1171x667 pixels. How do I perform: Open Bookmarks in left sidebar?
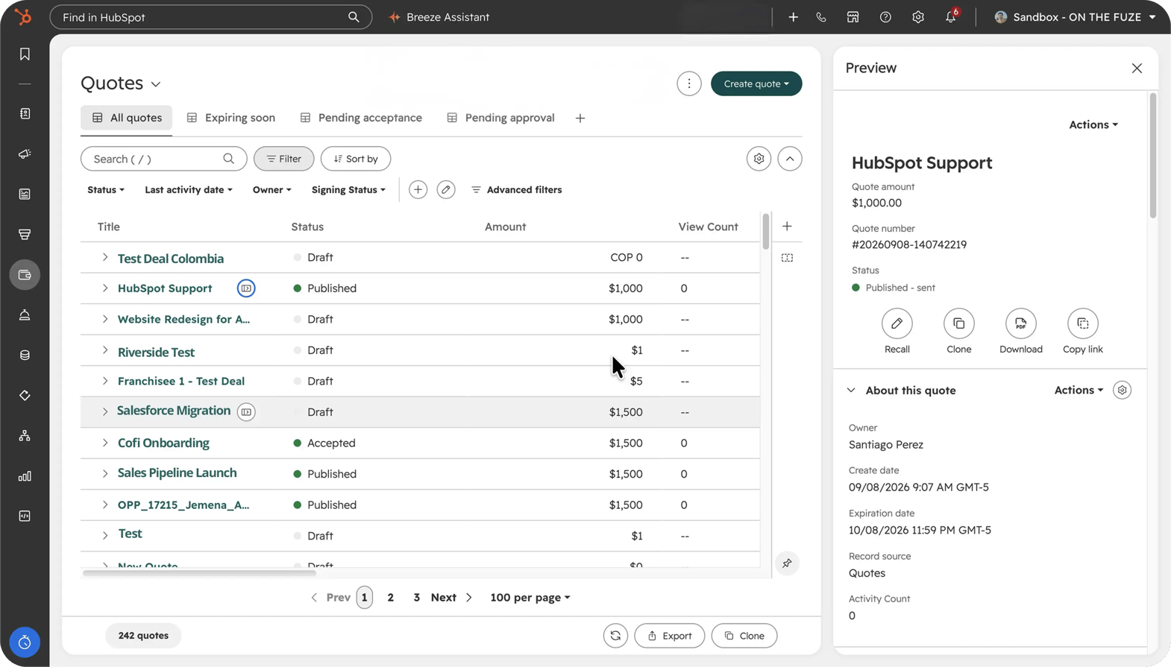pyautogui.click(x=25, y=54)
